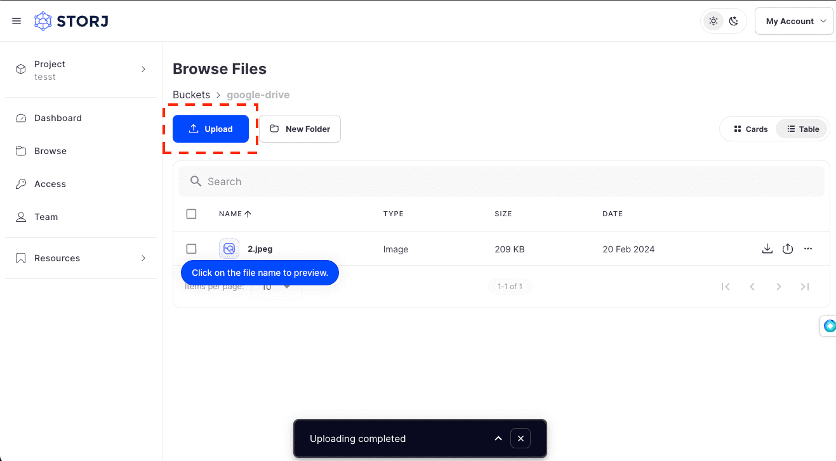Switch to Cards view

point(750,129)
